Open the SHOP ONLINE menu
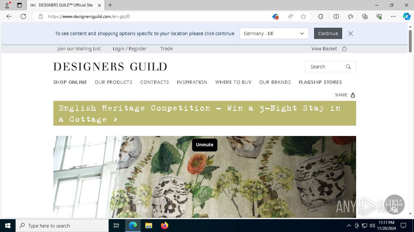Screen dimensions: 414x232 (x=70, y=82)
